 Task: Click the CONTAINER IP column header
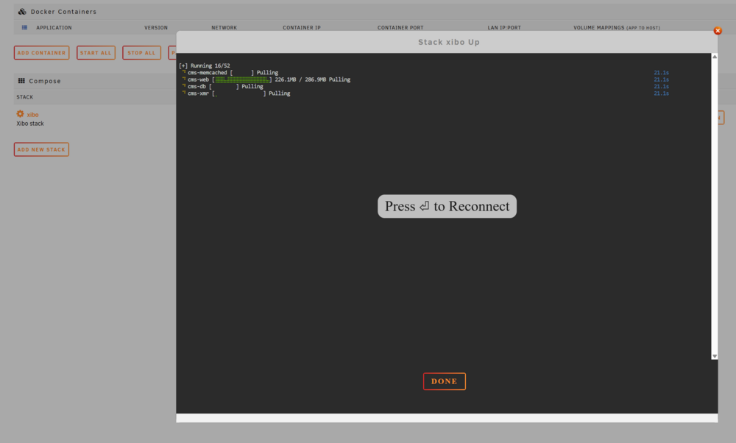tap(301, 28)
